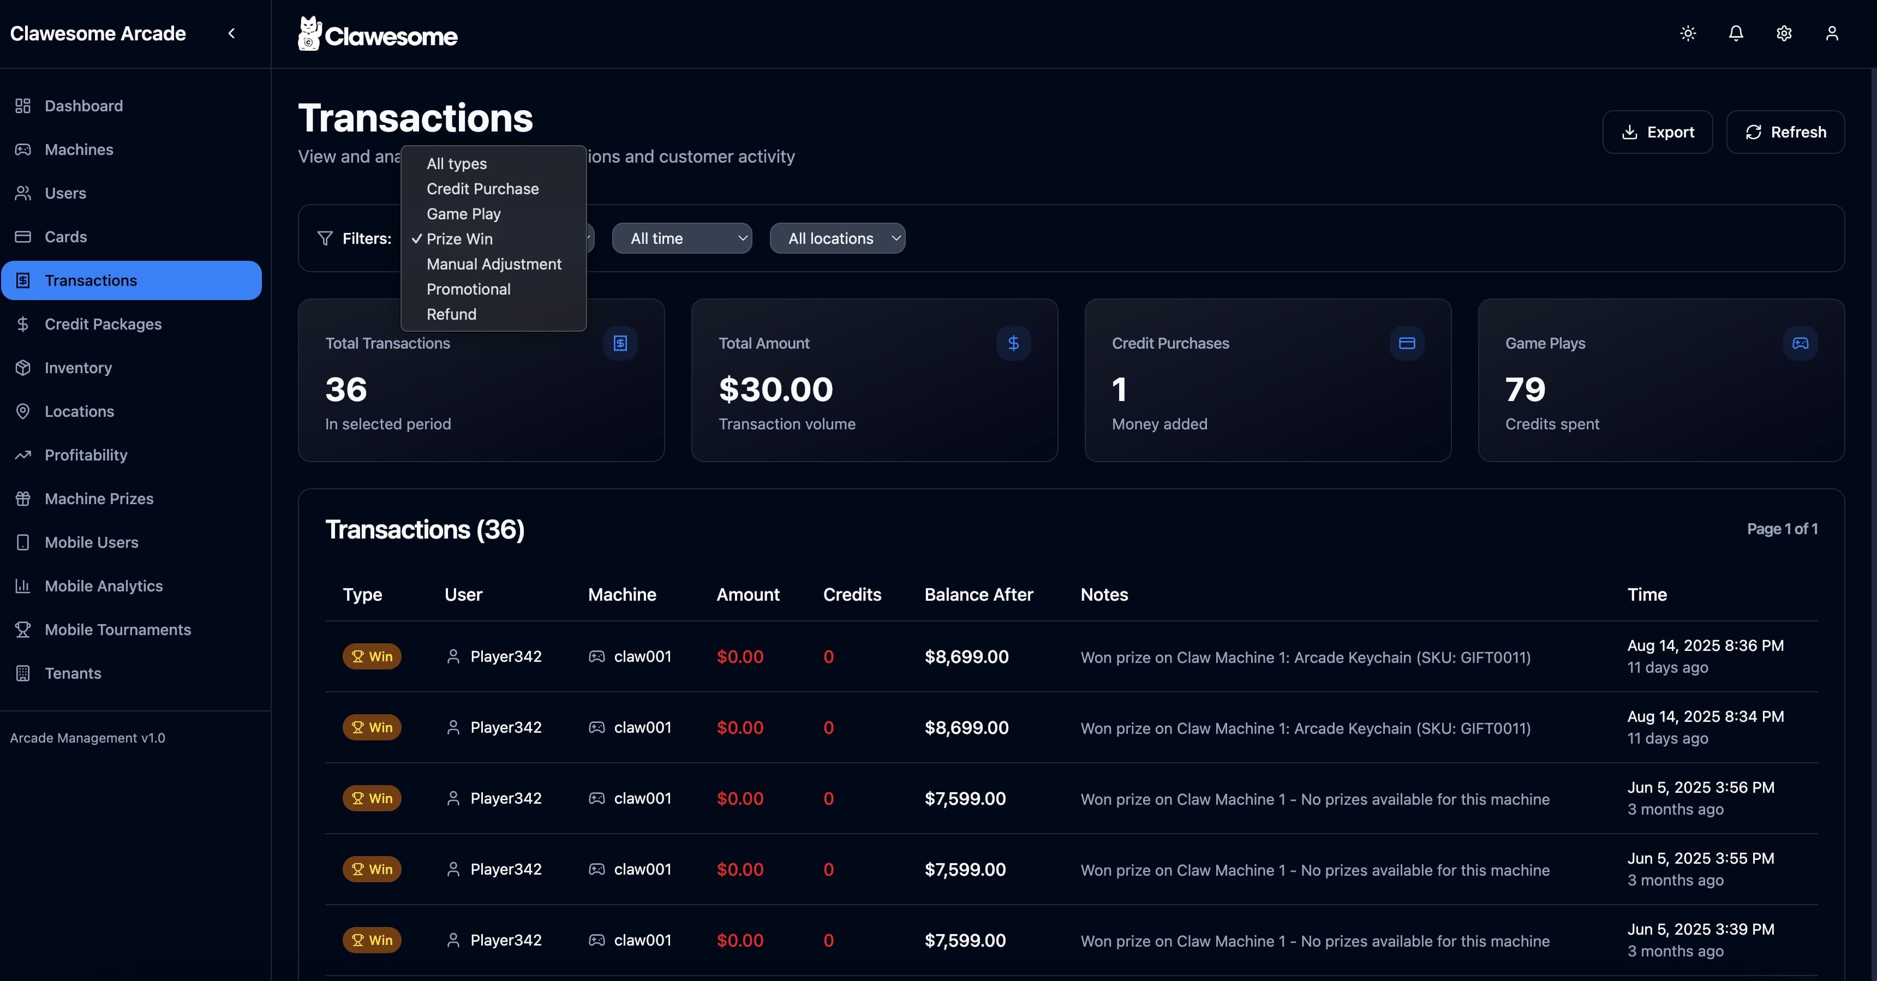1877x981 pixels.
Task: Click claw001 in the 8:34 PM row
Action: coord(642,727)
